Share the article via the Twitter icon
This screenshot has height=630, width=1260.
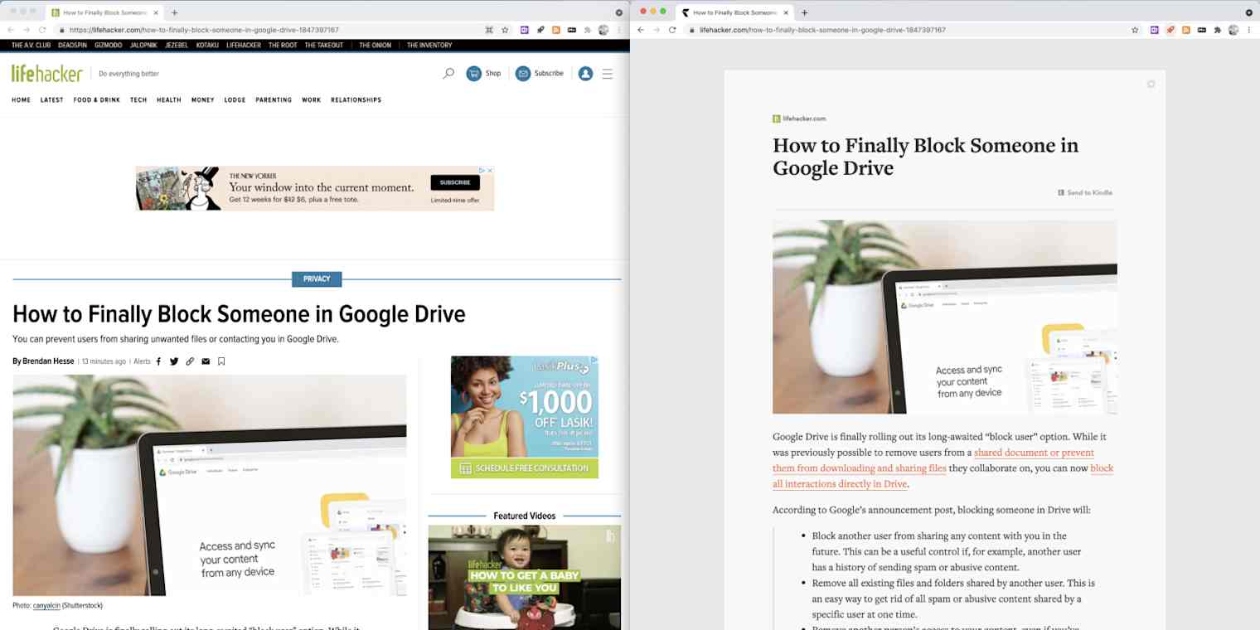pos(174,361)
